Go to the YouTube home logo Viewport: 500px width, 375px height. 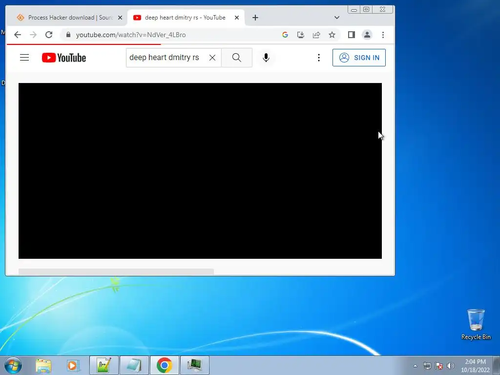[x=64, y=58]
